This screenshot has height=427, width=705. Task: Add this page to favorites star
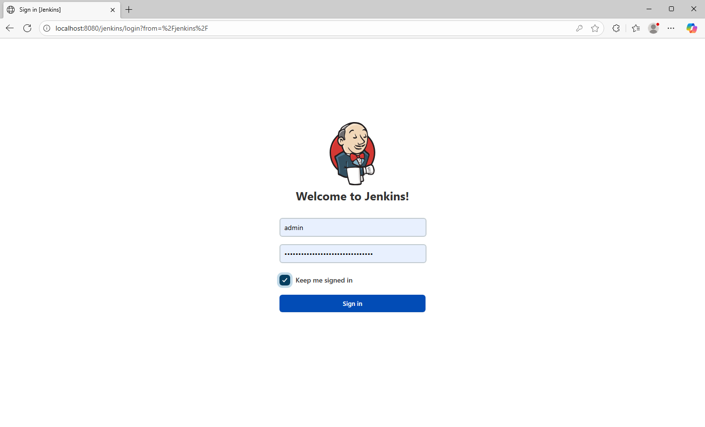(x=595, y=28)
